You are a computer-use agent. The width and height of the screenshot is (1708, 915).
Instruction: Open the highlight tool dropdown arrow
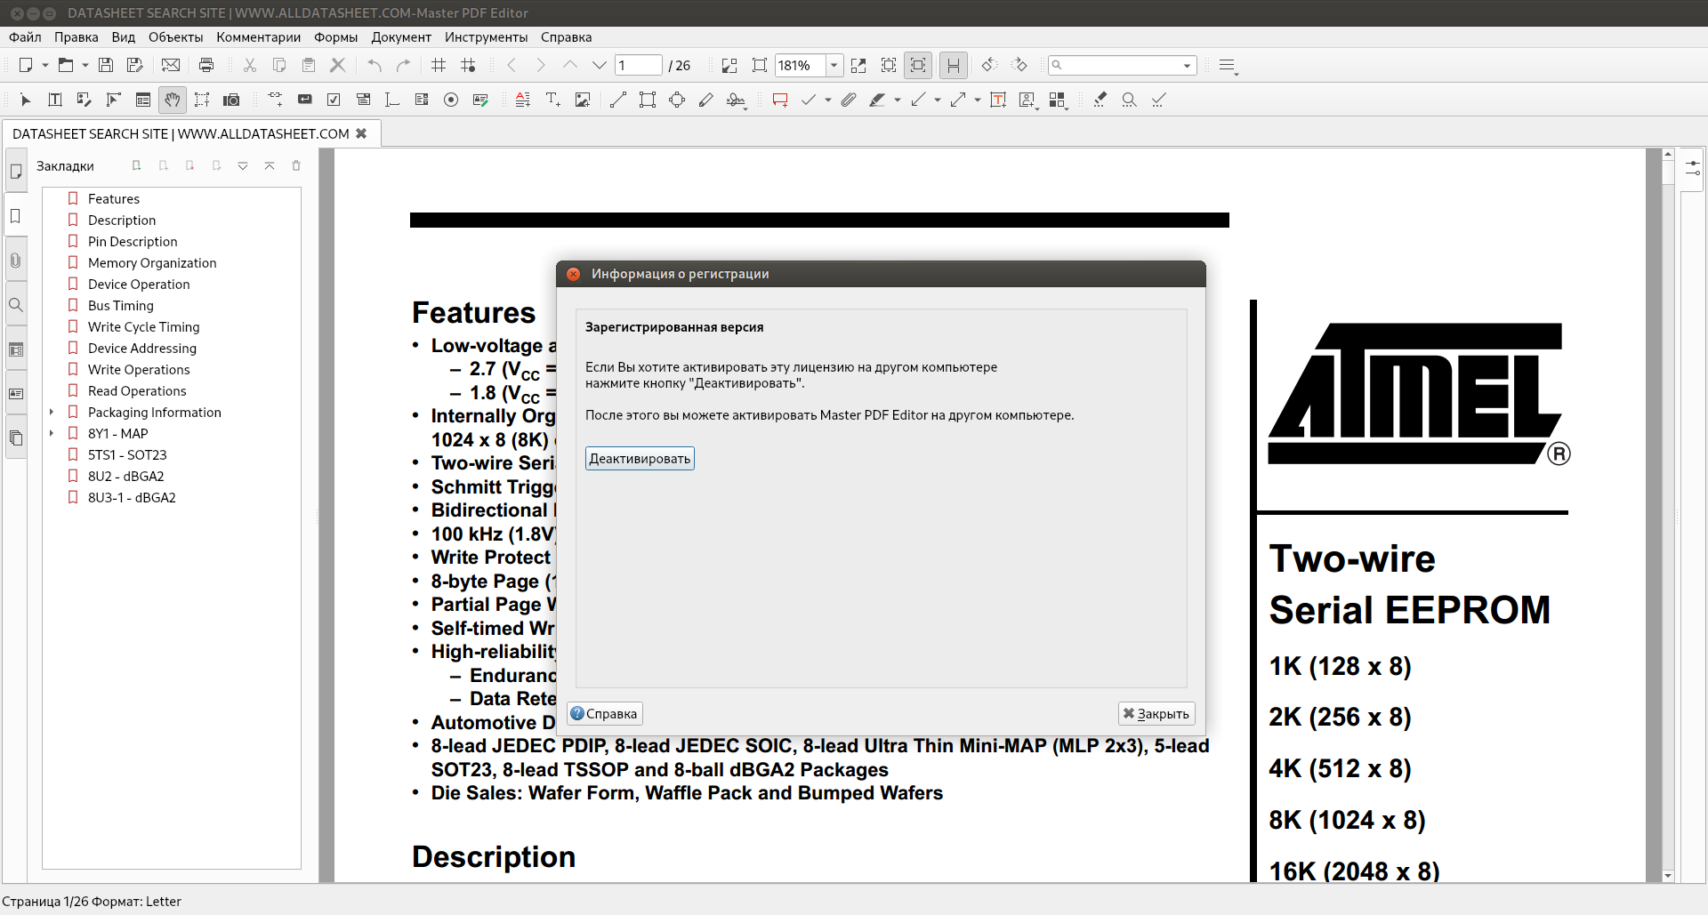coord(898,100)
